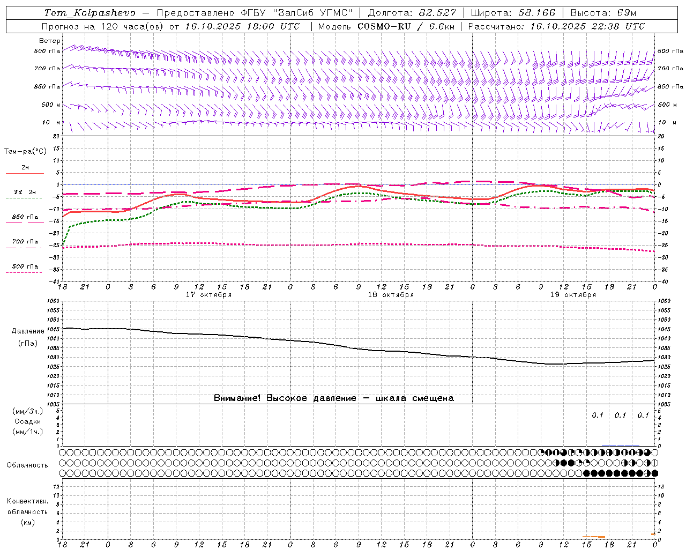The width and height of the screenshot is (686, 549).
Task: Click '850 гПа' in the temperature legend
Action: (x=25, y=217)
